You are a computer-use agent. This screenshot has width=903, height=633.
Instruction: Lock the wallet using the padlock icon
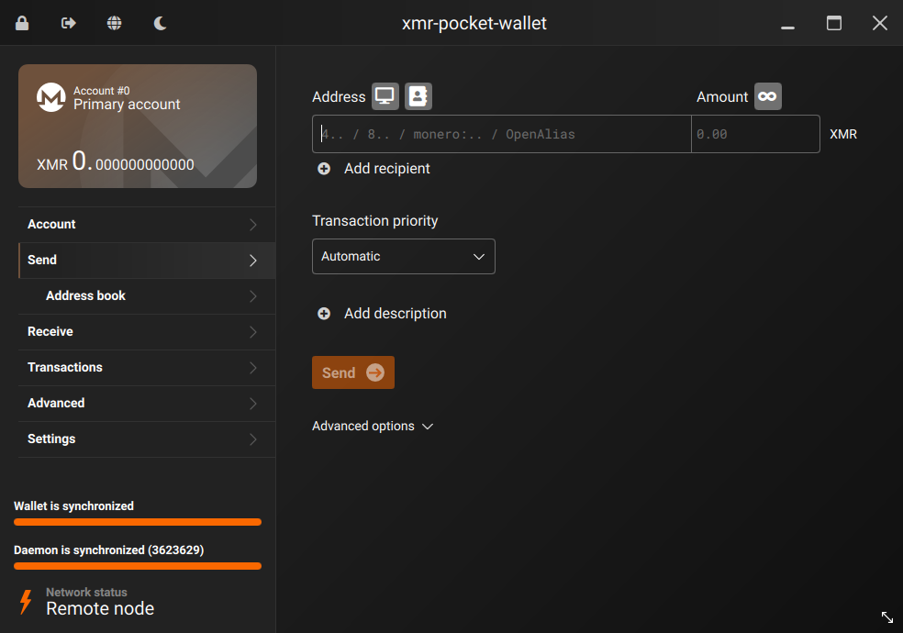coord(22,23)
